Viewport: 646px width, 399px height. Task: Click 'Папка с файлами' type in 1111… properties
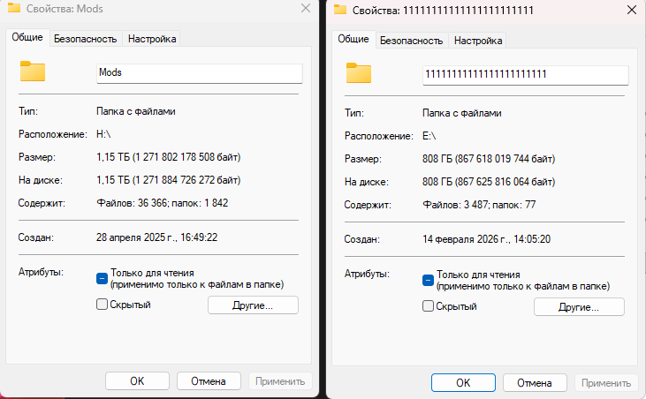[x=462, y=113]
